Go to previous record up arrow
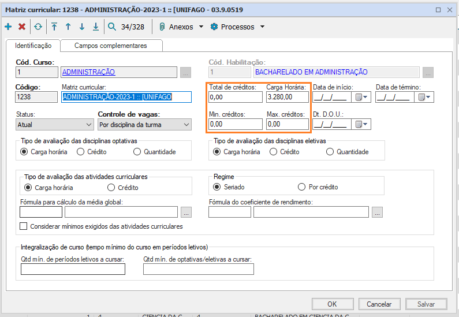The width and height of the screenshot is (459, 317). pyautogui.click(x=68, y=27)
